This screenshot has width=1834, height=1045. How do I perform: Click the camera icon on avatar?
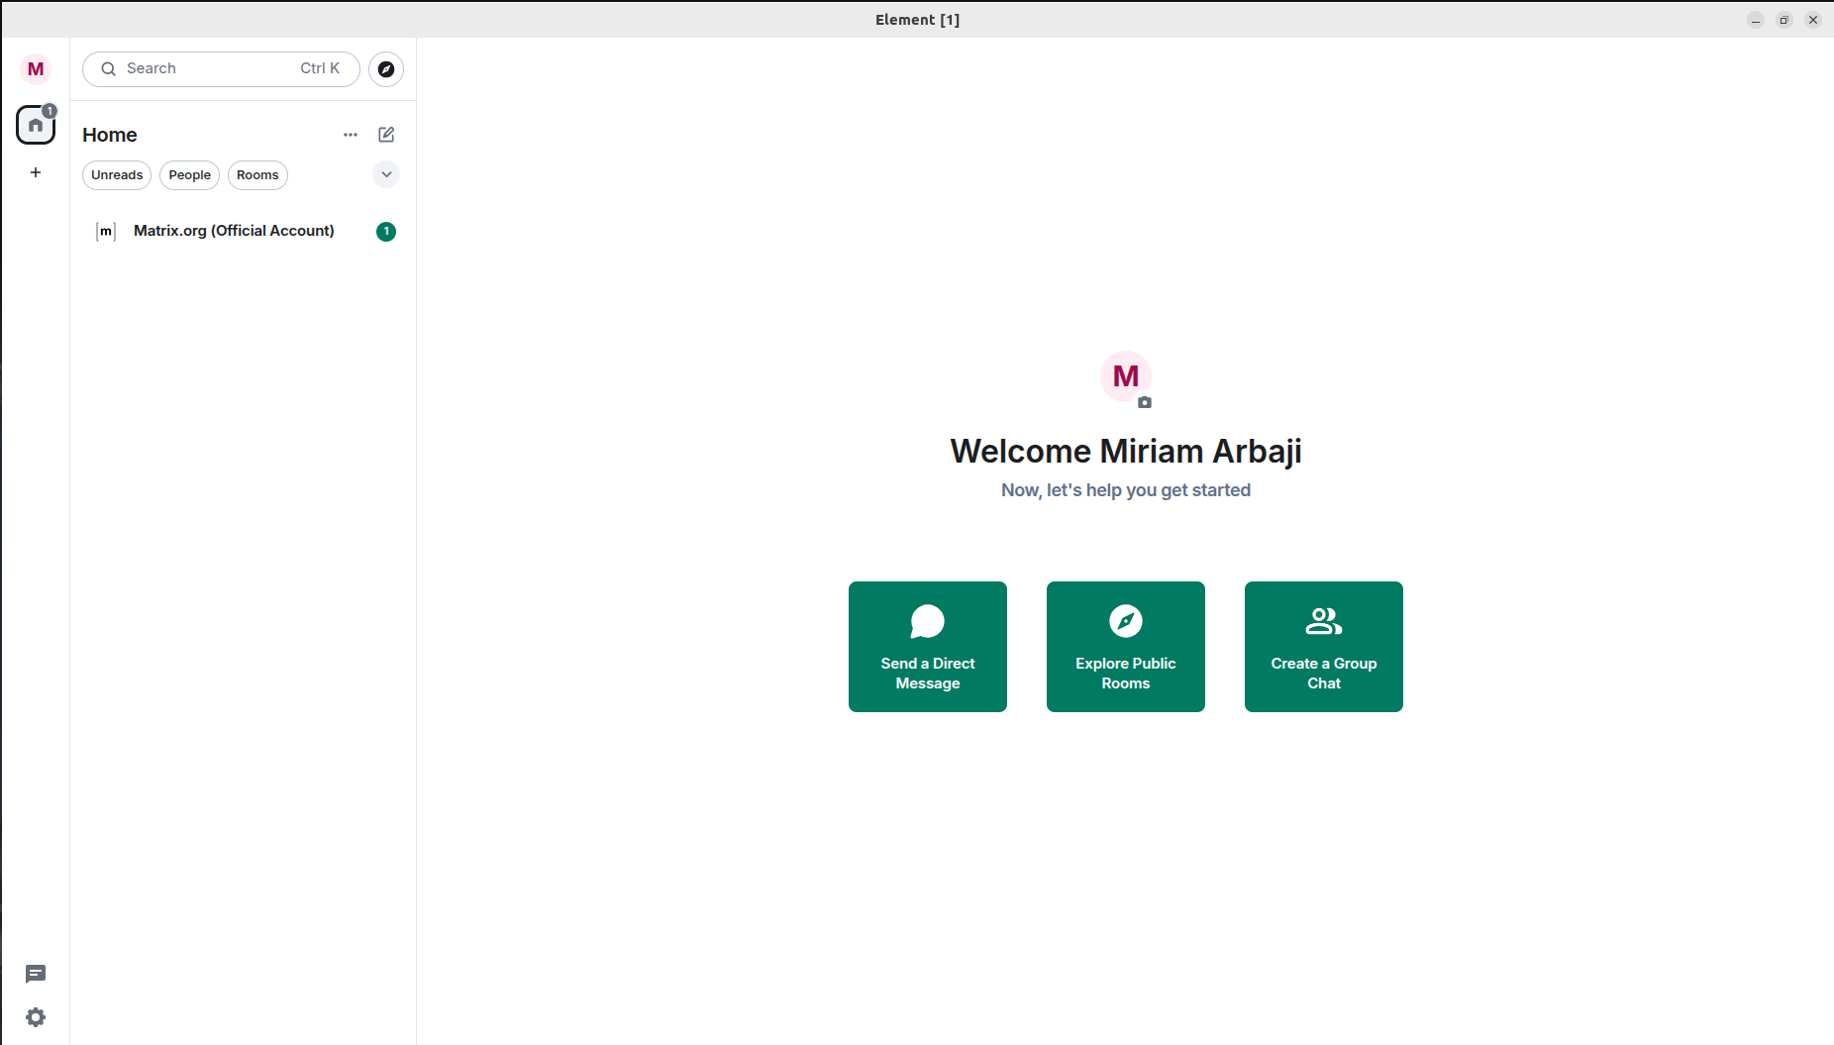pos(1145,403)
